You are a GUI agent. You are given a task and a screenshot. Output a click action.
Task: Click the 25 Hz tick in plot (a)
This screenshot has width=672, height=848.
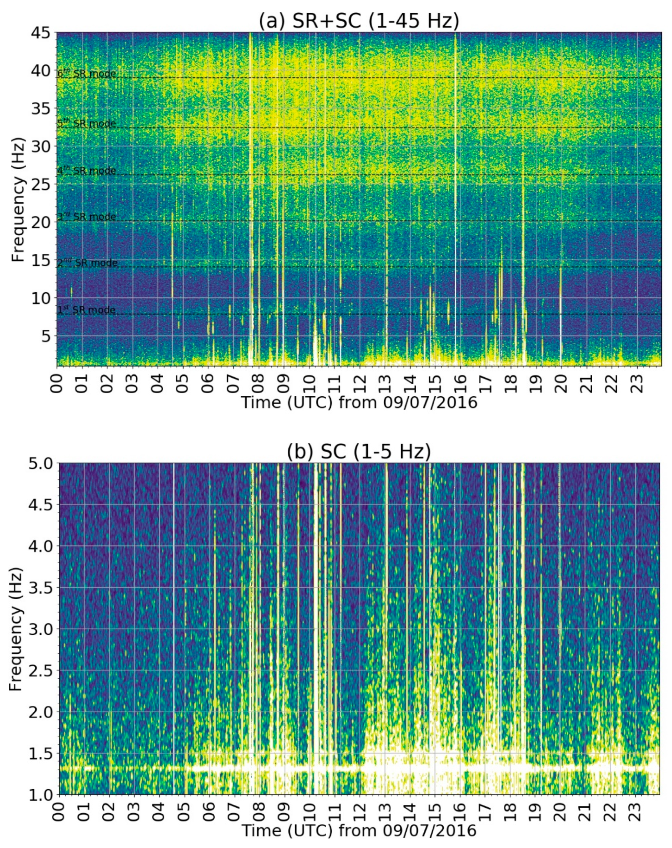pos(41,184)
